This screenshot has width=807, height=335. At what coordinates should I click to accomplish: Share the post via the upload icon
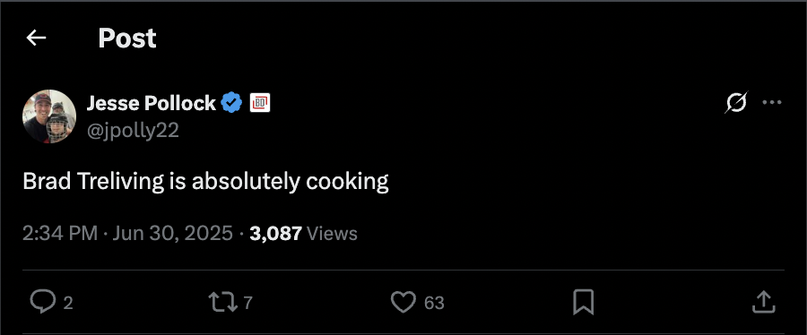coord(764,302)
